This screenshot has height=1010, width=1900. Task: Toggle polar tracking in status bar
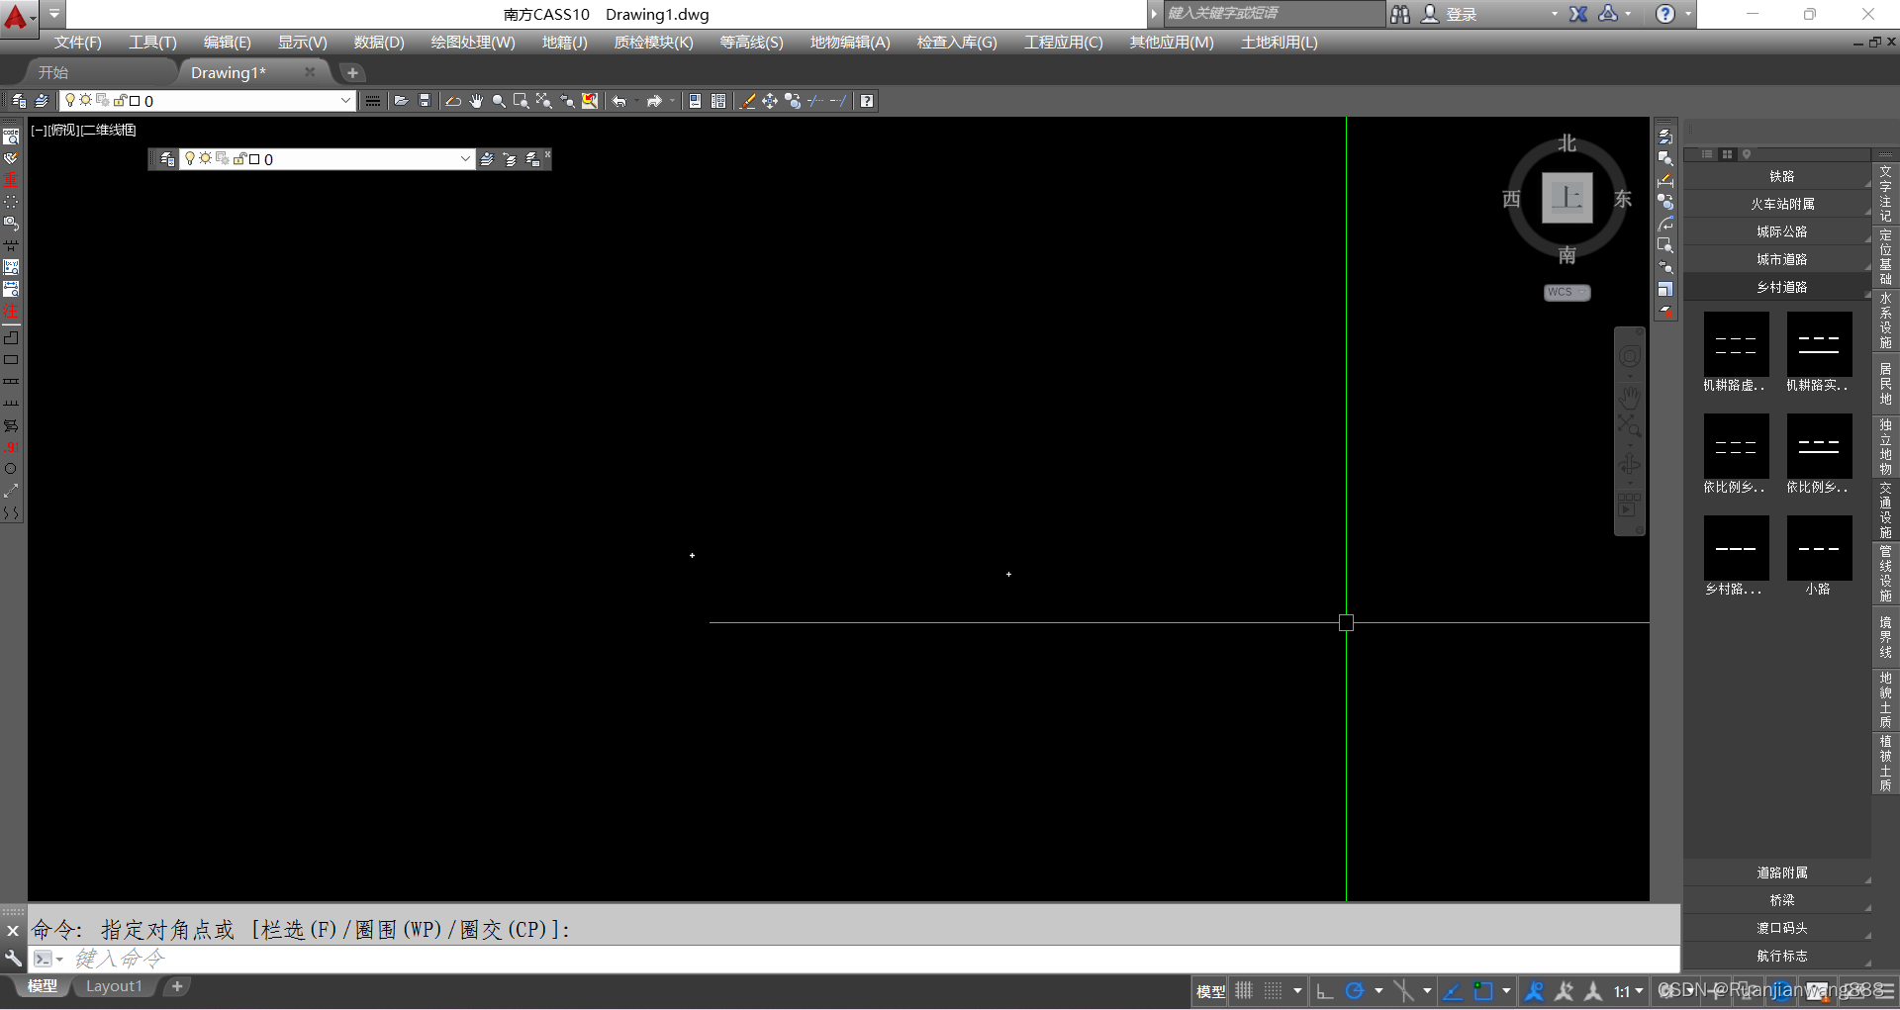pyautogui.click(x=1355, y=990)
